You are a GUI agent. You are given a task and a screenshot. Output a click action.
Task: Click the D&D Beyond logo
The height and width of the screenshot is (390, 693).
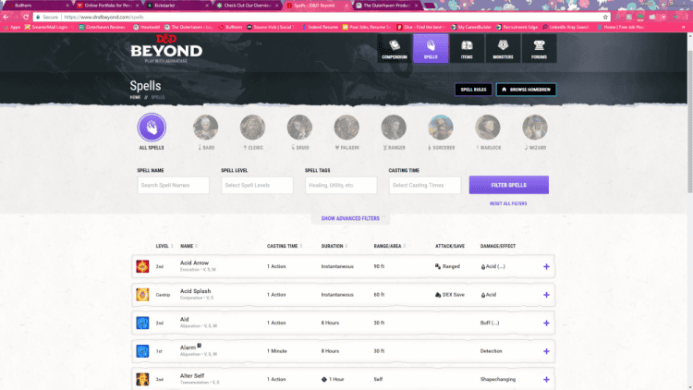(166, 49)
